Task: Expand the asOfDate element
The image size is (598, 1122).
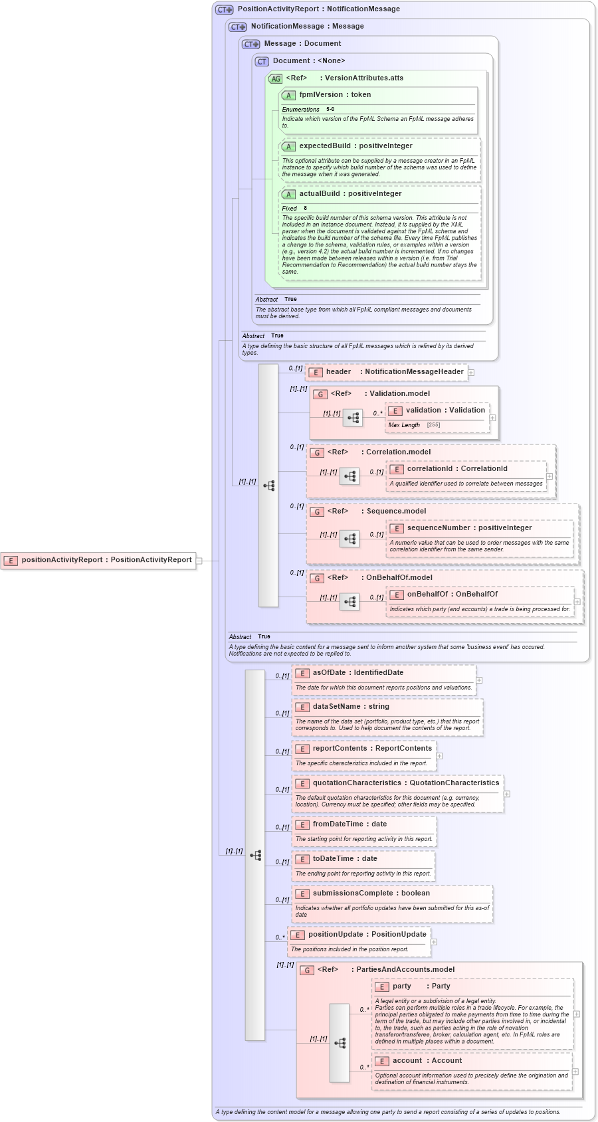Action: click(479, 680)
